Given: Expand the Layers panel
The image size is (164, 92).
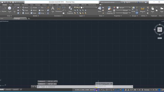Looking at the screenshot, I should (x=82, y=16).
